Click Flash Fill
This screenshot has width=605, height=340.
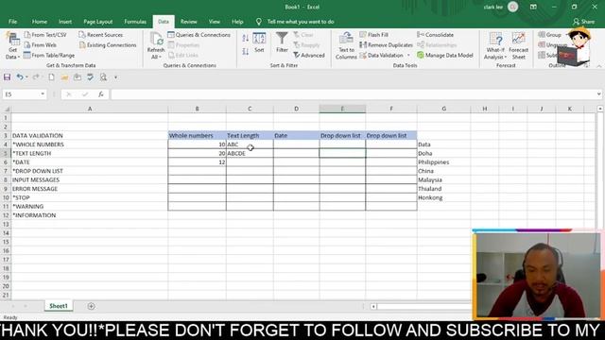tap(374, 35)
